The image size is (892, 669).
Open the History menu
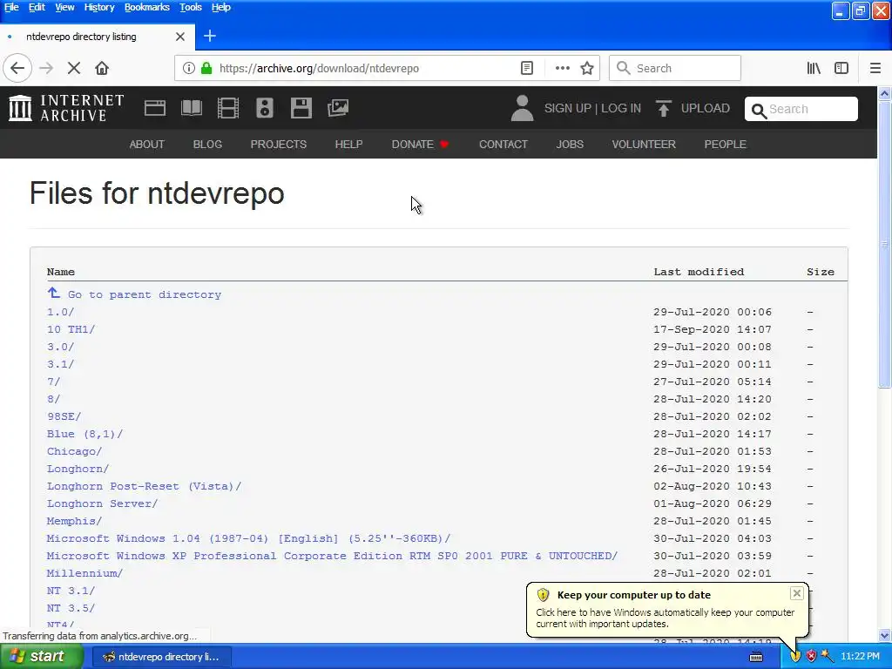[99, 7]
